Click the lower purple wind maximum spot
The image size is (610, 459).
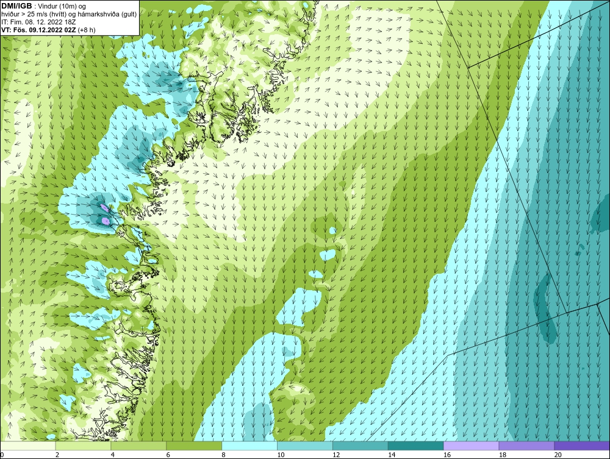pos(105,221)
